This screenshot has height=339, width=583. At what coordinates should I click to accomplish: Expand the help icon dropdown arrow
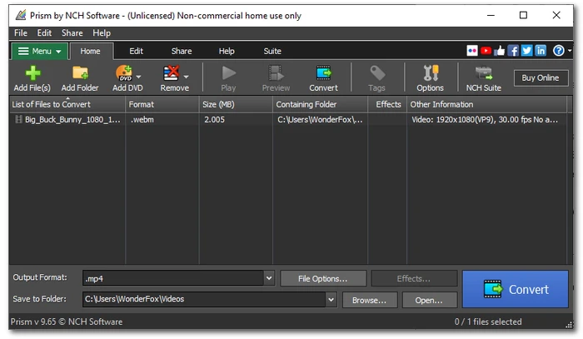pos(570,51)
